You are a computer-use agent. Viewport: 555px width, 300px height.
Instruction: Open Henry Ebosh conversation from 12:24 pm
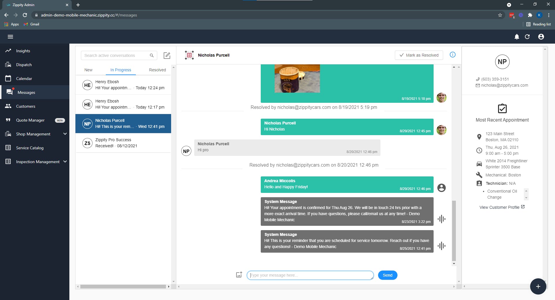pyautogui.click(x=123, y=85)
